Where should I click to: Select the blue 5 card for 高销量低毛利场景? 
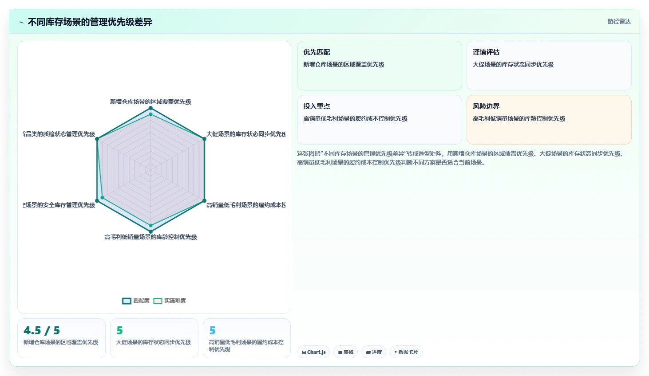tap(247, 338)
